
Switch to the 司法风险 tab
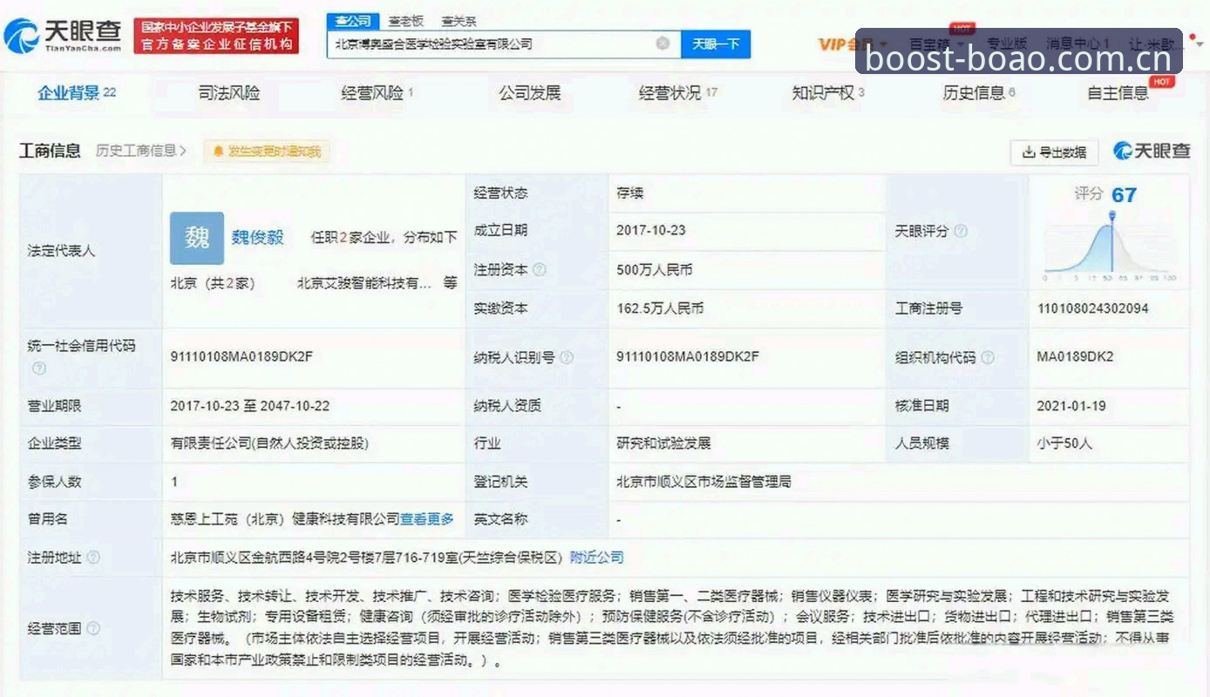(x=229, y=92)
